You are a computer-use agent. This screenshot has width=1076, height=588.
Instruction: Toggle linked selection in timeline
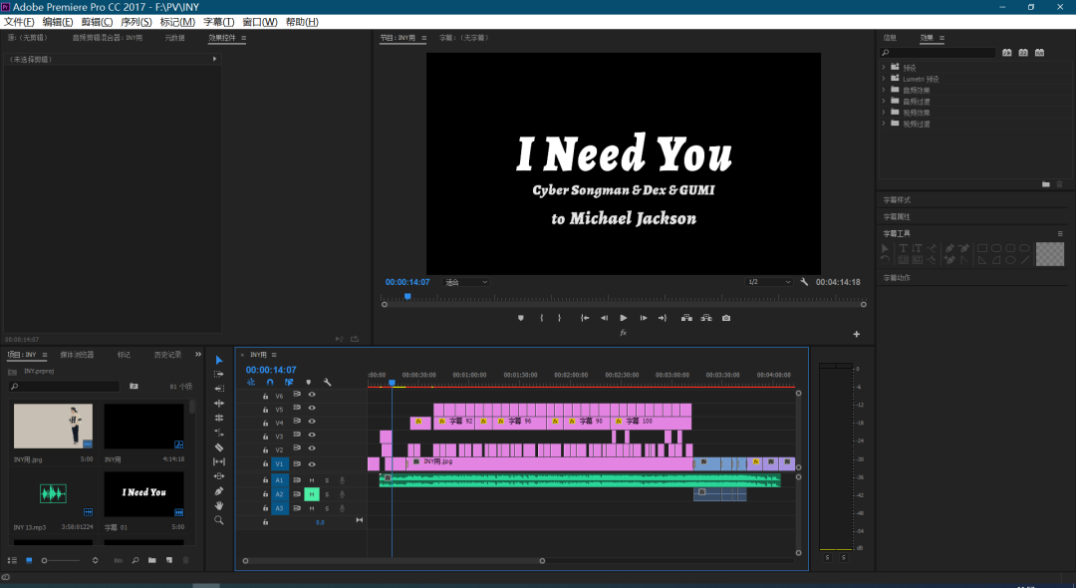pos(289,382)
